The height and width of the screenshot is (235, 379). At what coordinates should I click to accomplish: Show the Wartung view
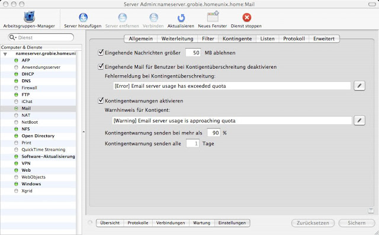[x=201, y=223]
